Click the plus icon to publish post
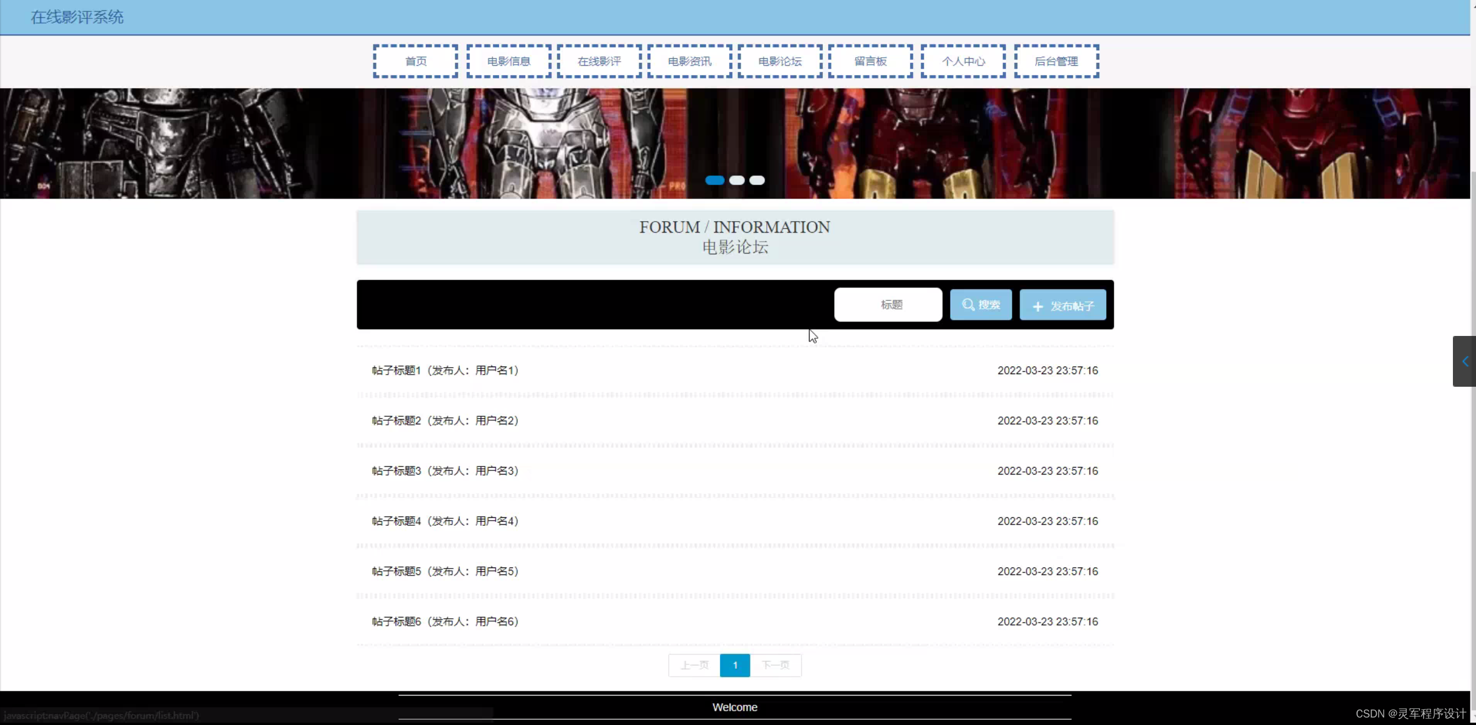This screenshot has height=725, width=1476. click(x=1038, y=307)
